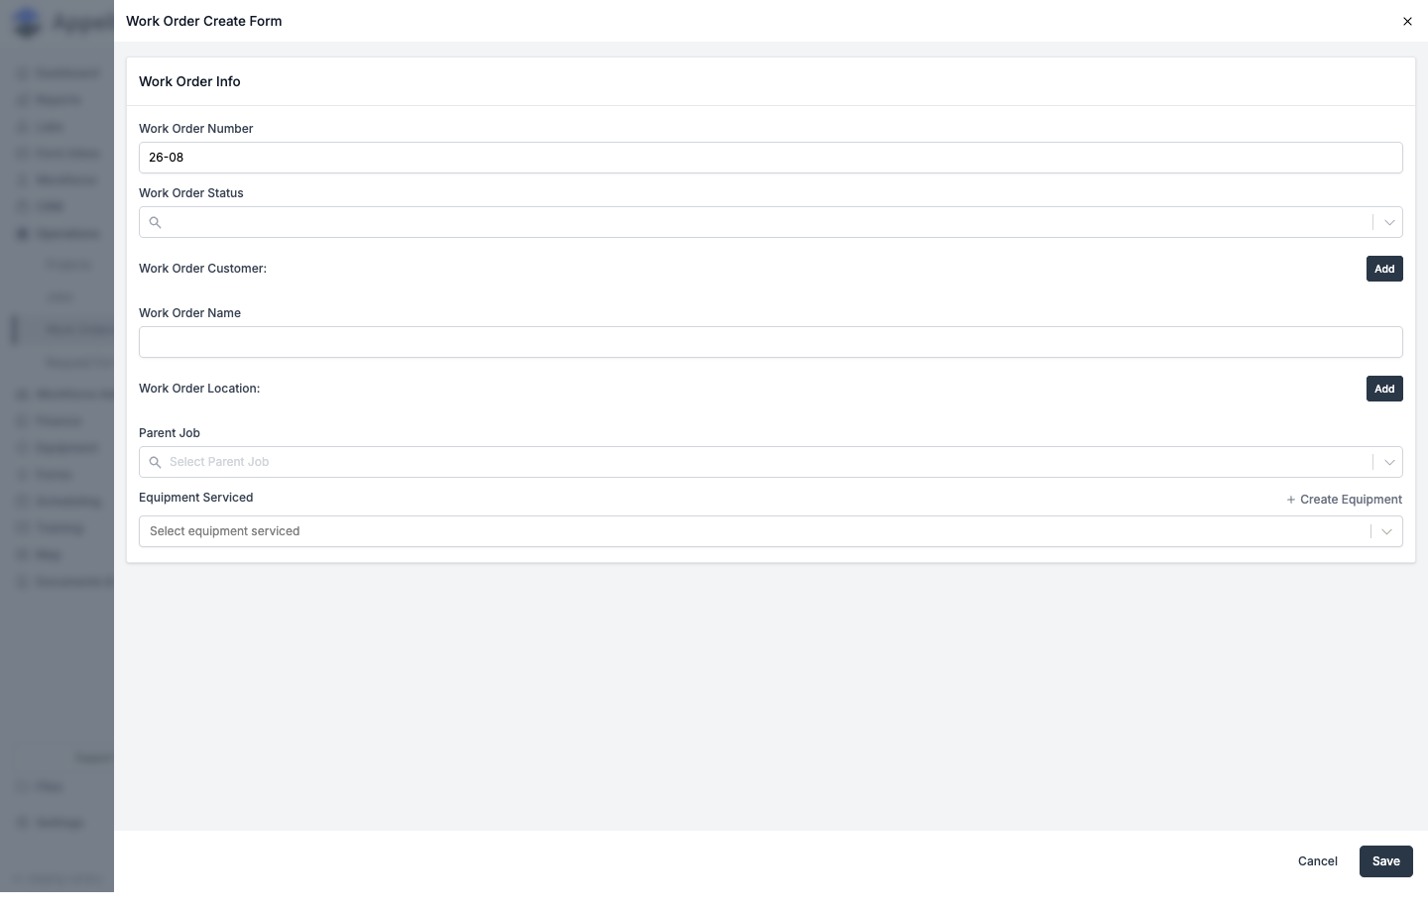
Task: Close the Work Order Create Form panel
Action: point(1407,21)
